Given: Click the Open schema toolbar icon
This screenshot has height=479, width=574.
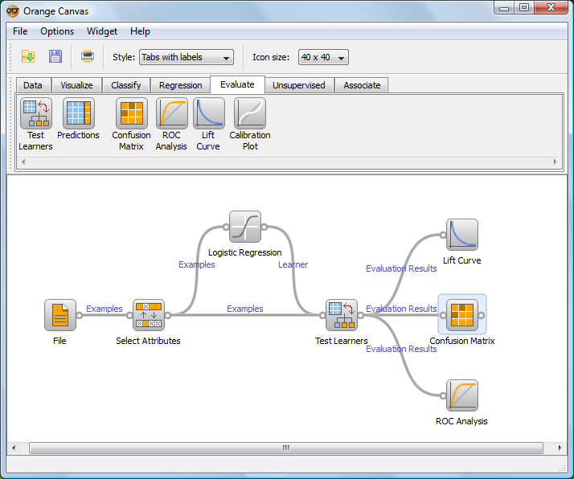Looking at the screenshot, I should tap(28, 57).
